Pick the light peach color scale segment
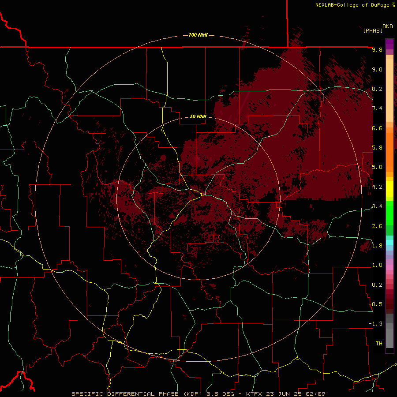 pyautogui.click(x=390, y=90)
